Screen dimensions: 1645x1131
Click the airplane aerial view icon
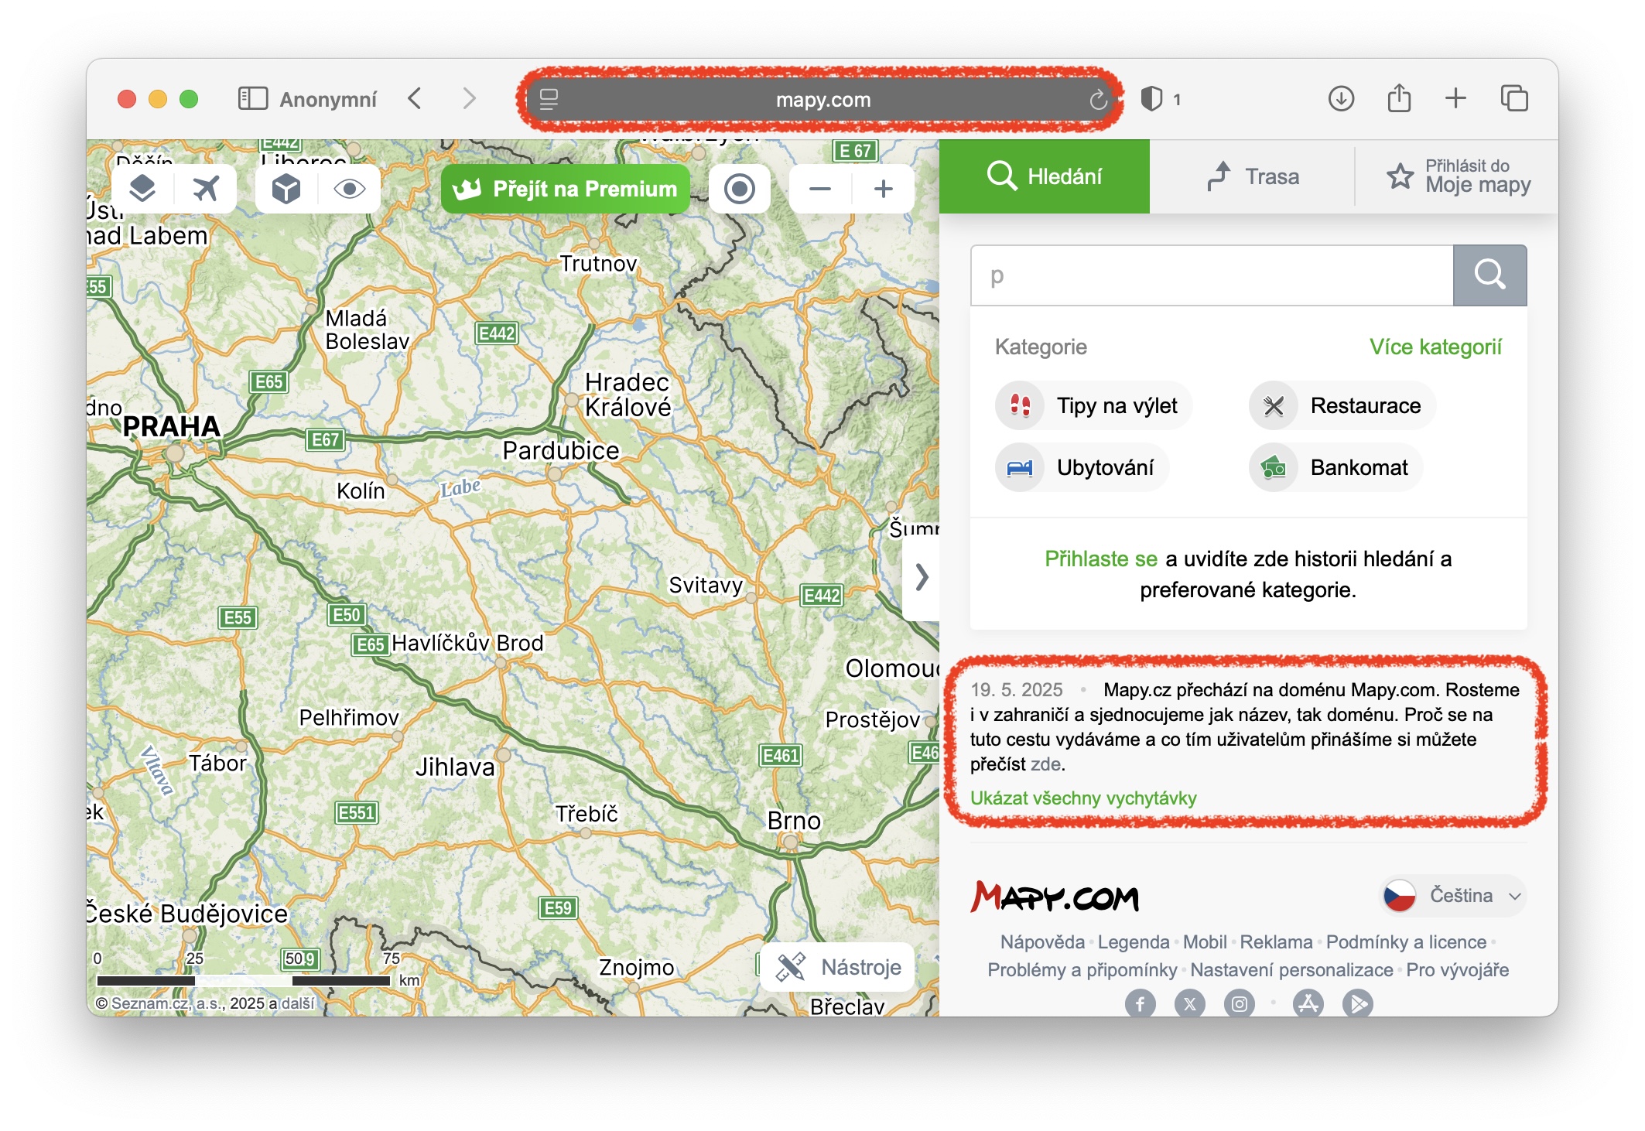click(x=206, y=188)
